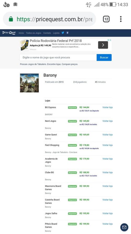Open the floating mail contact button
Screen dimensions: 131x234
124,227
